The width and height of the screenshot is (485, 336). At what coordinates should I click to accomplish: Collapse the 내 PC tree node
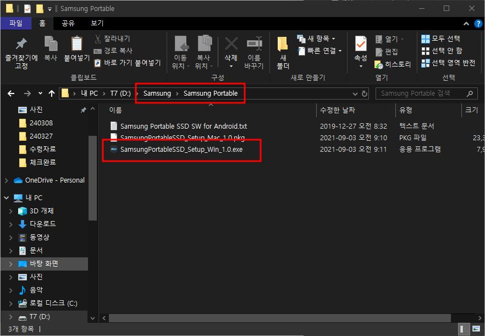pyautogui.click(x=7, y=198)
